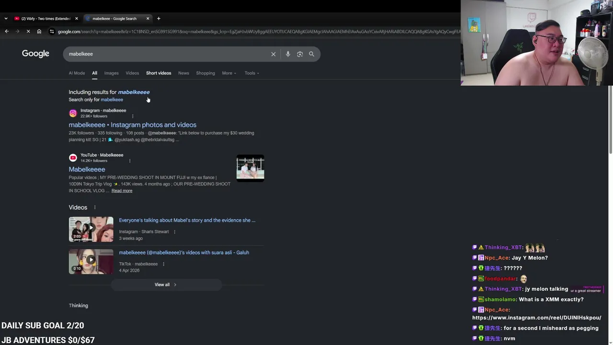View site information for google.com
The width and height of the screenshot is (613, 345).
pyautogui.click(x=52, y=32)
